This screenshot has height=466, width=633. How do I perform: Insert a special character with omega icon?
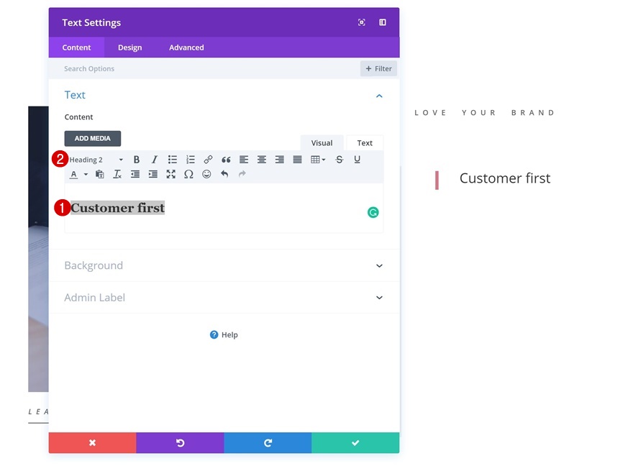(188, 174)
